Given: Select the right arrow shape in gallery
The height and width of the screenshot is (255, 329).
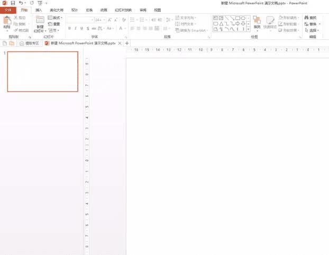Looking at the screenshot, I should 237,24.
